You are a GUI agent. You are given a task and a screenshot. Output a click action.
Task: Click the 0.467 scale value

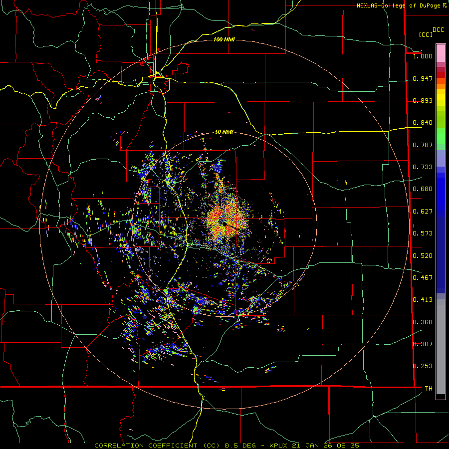pos(423,278)
